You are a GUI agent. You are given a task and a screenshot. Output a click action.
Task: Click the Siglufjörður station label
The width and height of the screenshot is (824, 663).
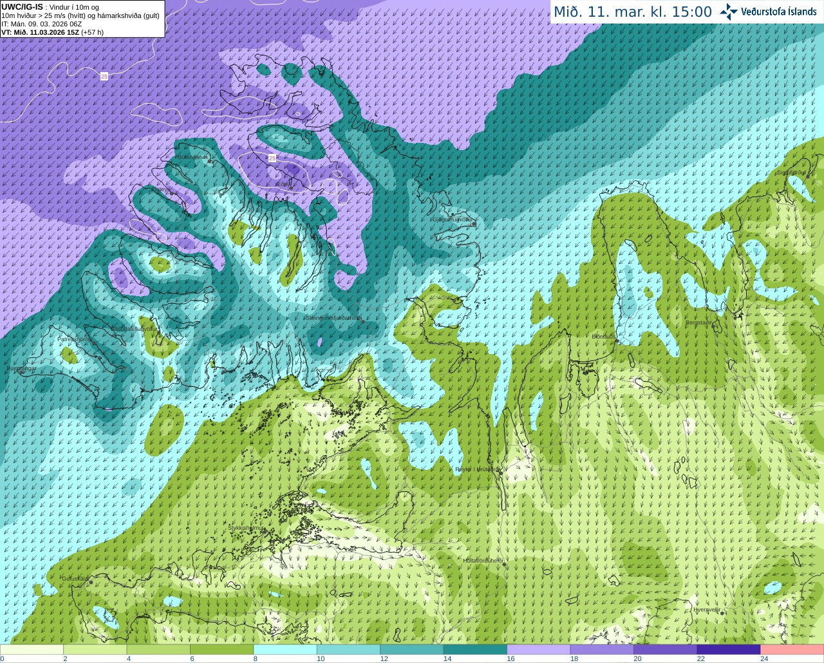[x=792, y=173]
